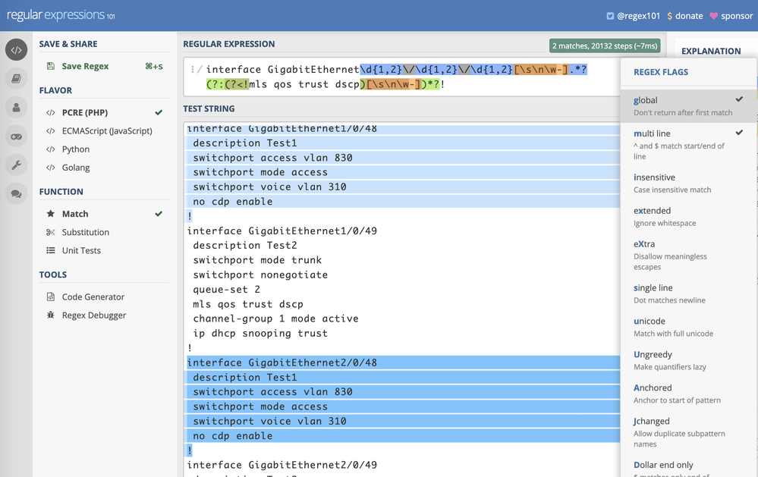Click the Code Generator file icon
This screenshot has width=758, height=477.
(51, 297)
